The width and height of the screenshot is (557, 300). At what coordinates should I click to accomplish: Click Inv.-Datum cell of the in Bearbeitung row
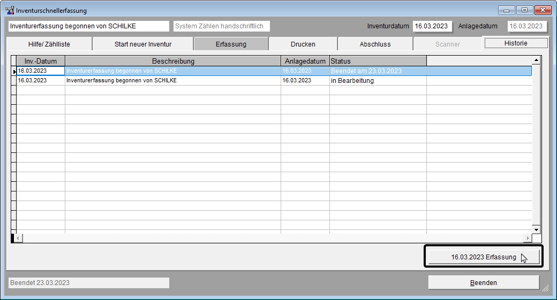(x=41, y=81)
